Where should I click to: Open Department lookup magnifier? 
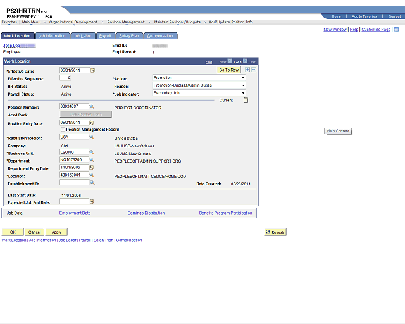tap(92, 159)
